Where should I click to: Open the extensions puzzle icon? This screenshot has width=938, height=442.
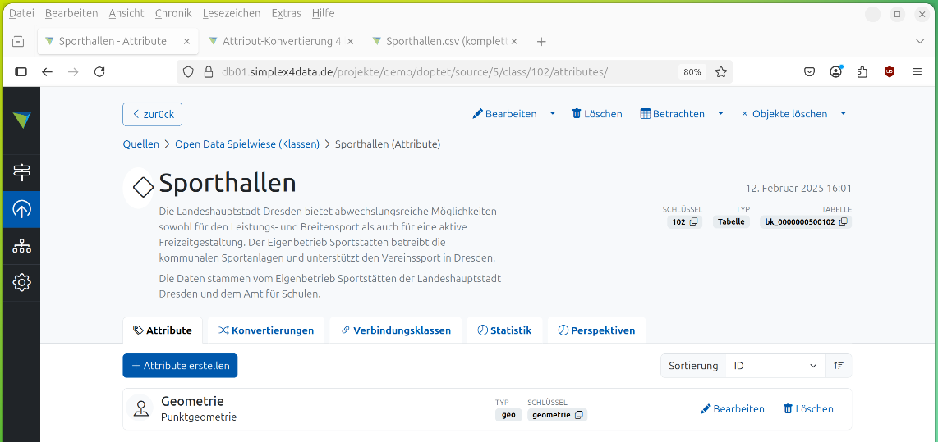tap(862, 71)
